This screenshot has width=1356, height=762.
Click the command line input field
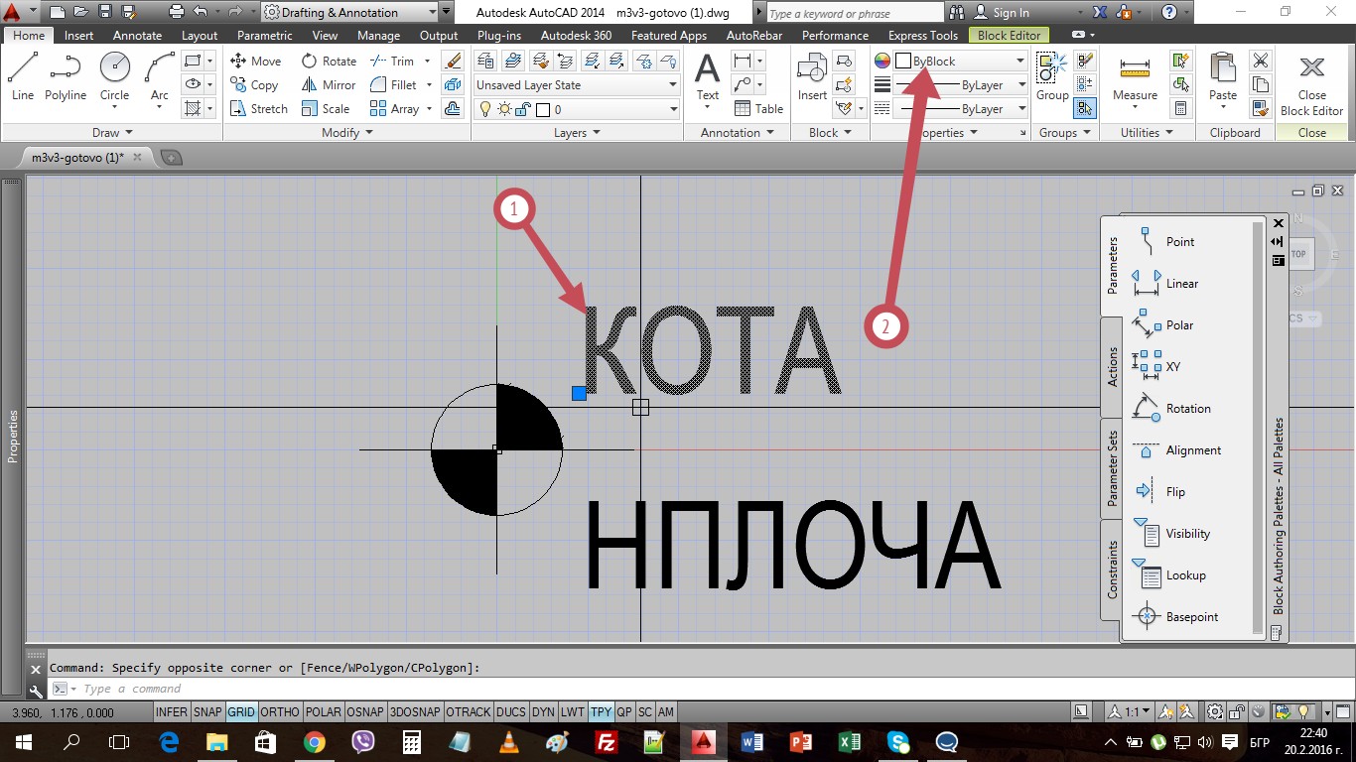coord(695,688)
